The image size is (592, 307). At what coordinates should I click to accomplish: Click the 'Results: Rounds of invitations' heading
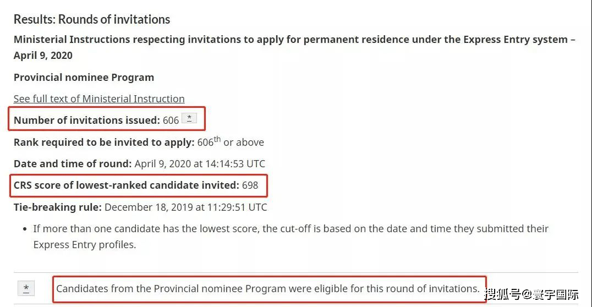(x=92, y=19)
